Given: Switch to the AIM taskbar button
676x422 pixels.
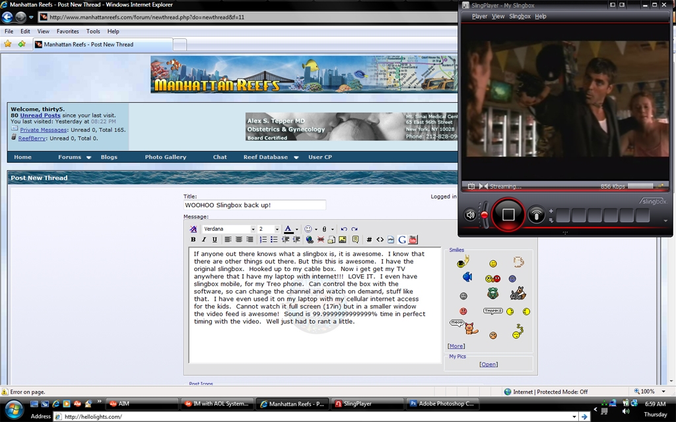Looking at the screenshot, I should pos(142,404).
